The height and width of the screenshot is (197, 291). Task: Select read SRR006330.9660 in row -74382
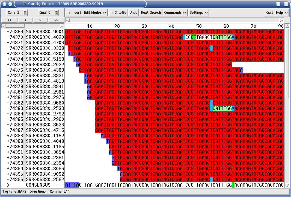coord(45,103)
